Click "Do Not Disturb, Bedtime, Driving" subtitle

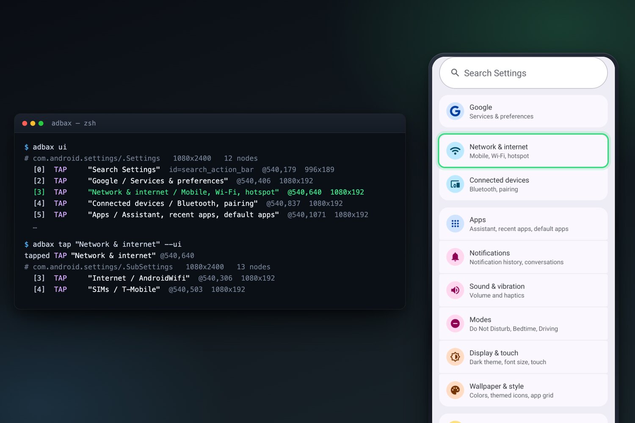[514, 329]
